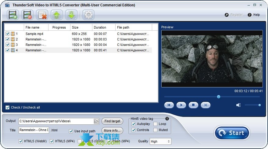
Task: Click the application icon in title bar
Action: coord(7,5)
